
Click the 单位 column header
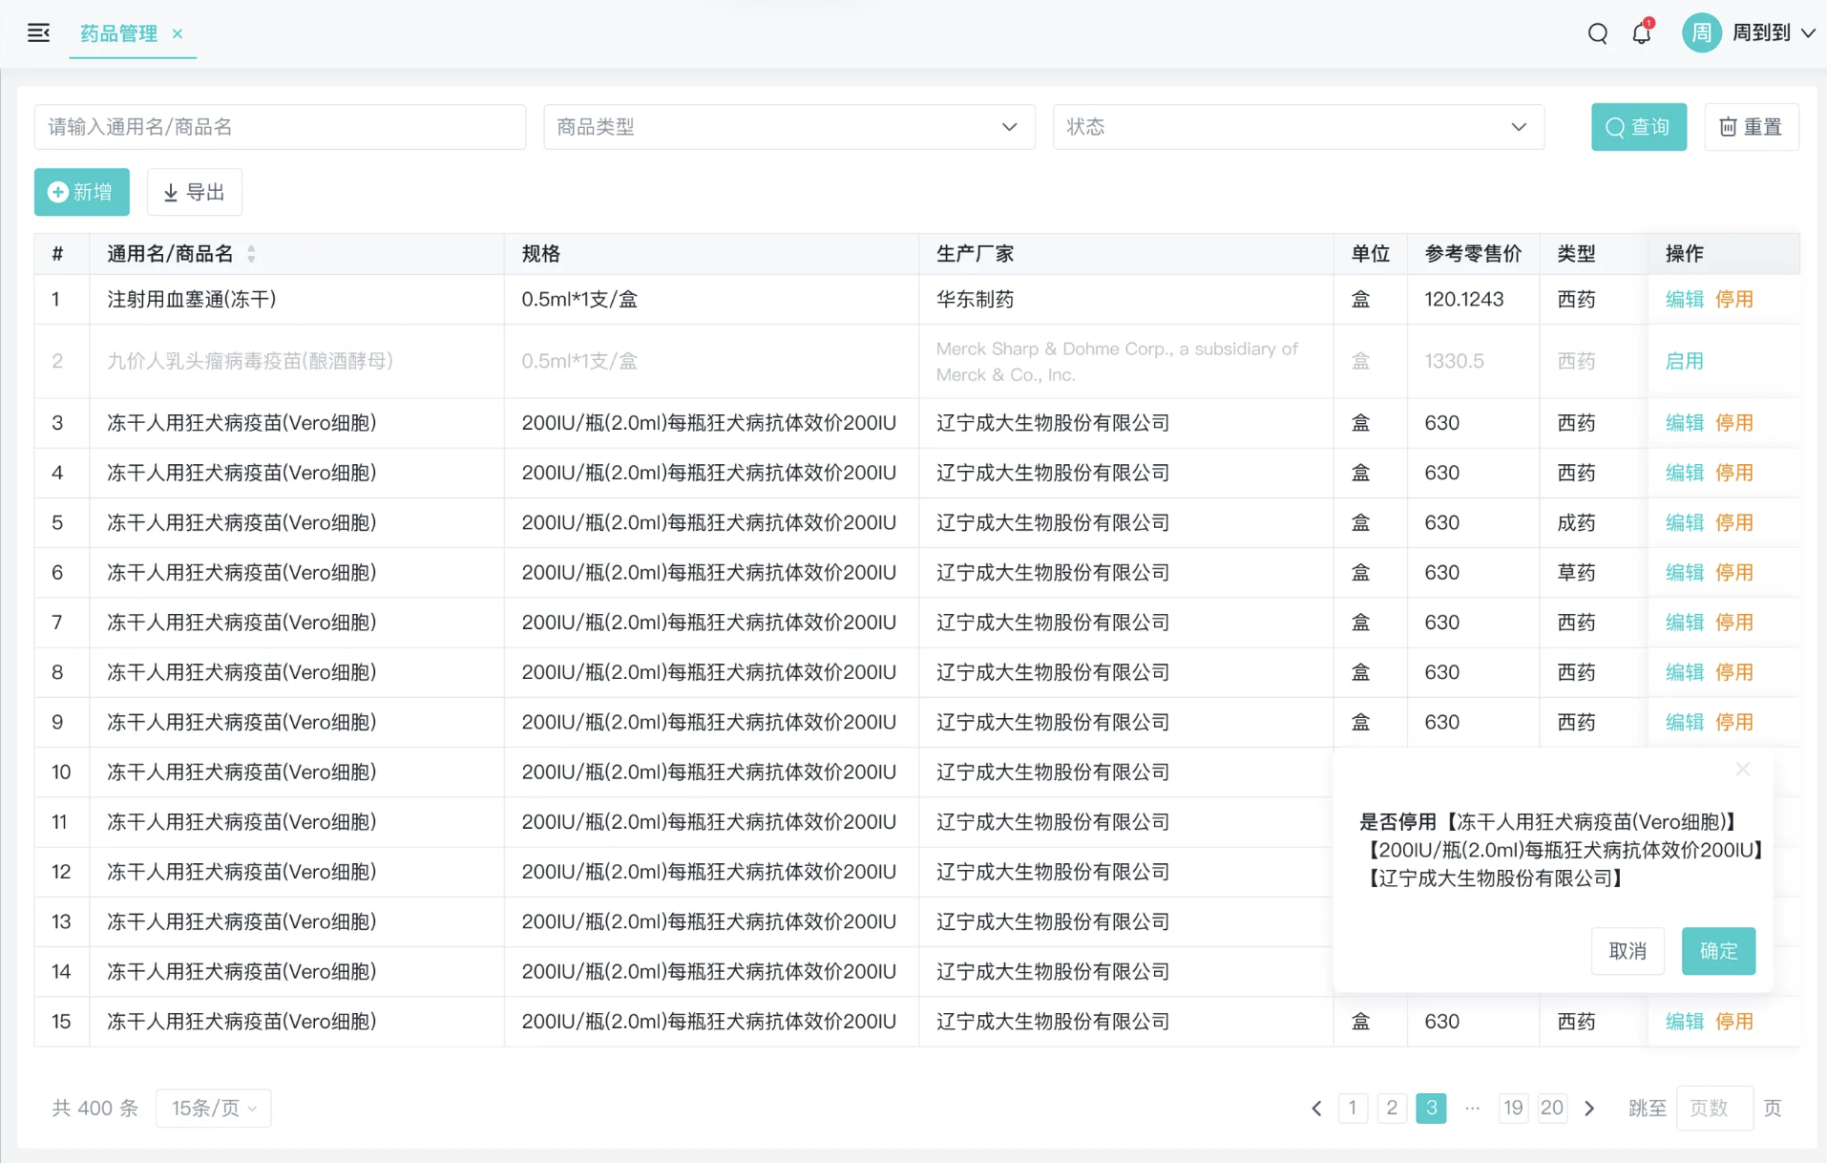tap(1370, 254)
